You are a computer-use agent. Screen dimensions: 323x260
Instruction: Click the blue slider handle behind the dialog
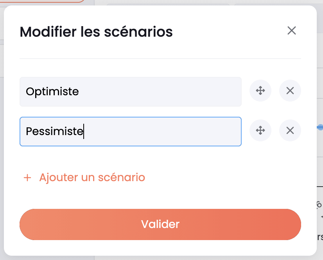click(x=320, y=127)
